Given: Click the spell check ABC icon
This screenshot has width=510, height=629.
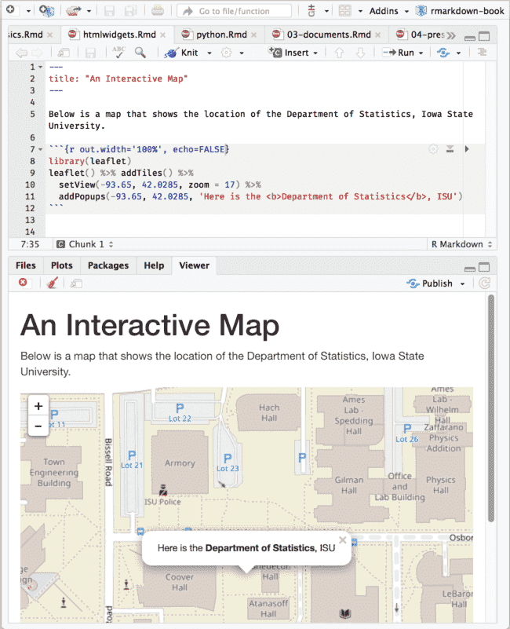Looking at the screenshot, I should coord(118,53).
